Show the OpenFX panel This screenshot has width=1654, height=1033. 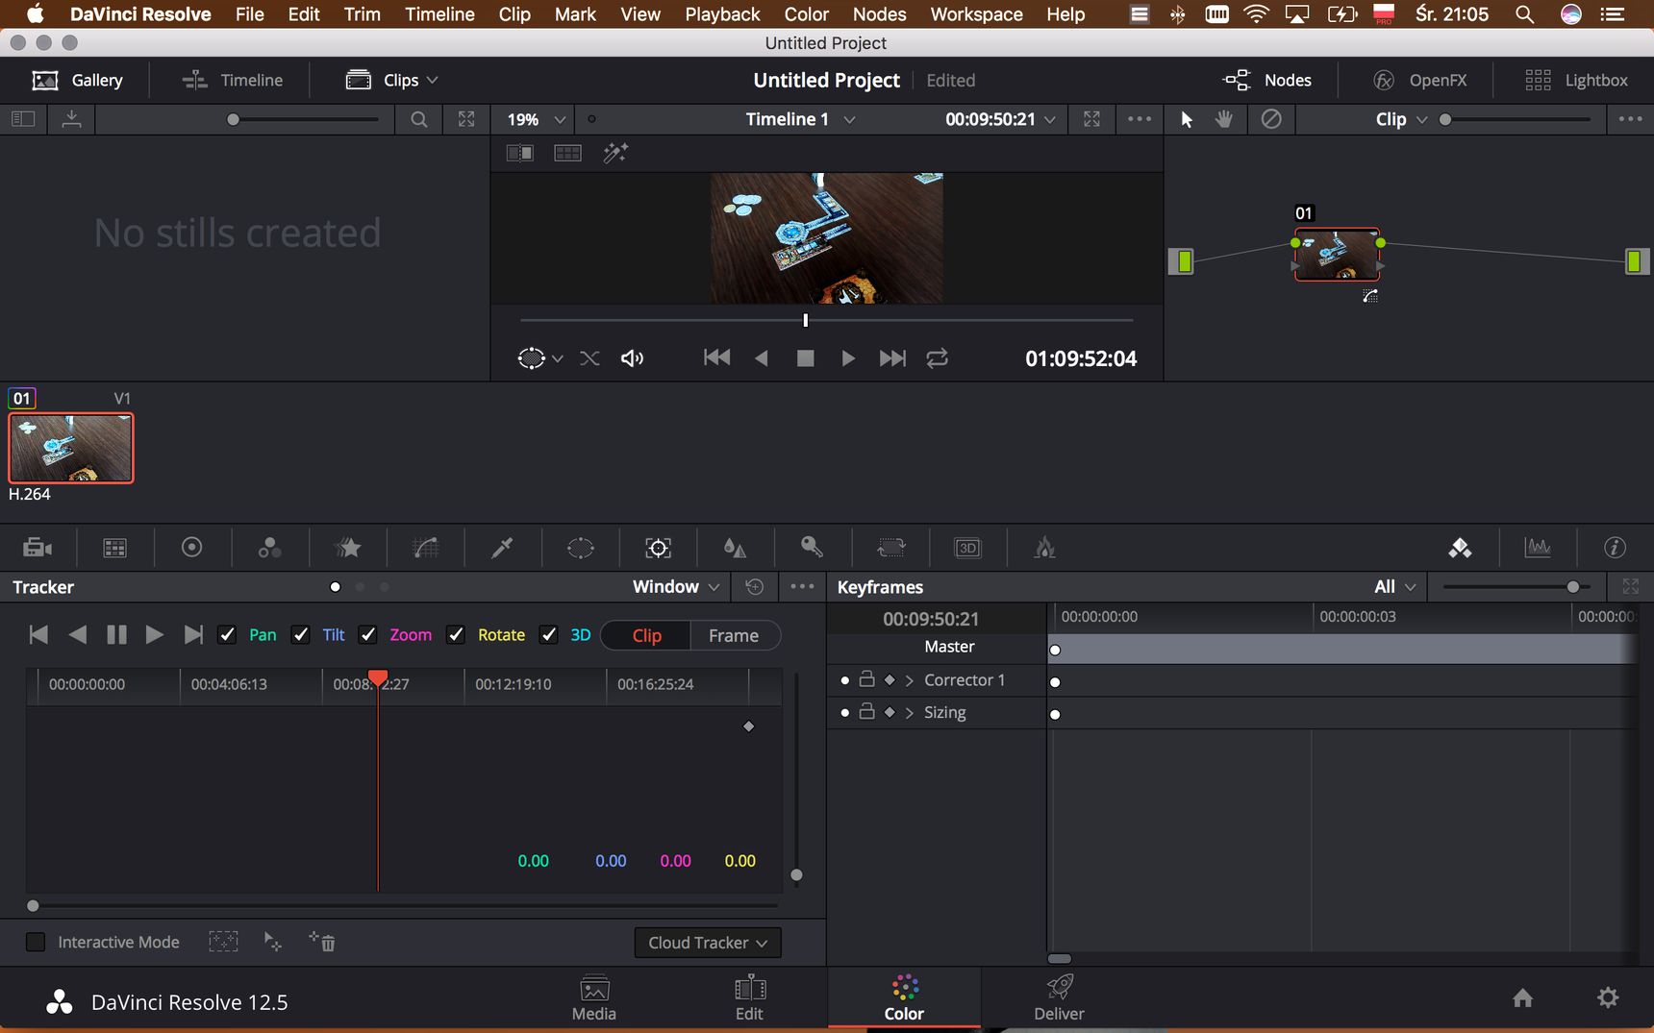[1419, 80]
